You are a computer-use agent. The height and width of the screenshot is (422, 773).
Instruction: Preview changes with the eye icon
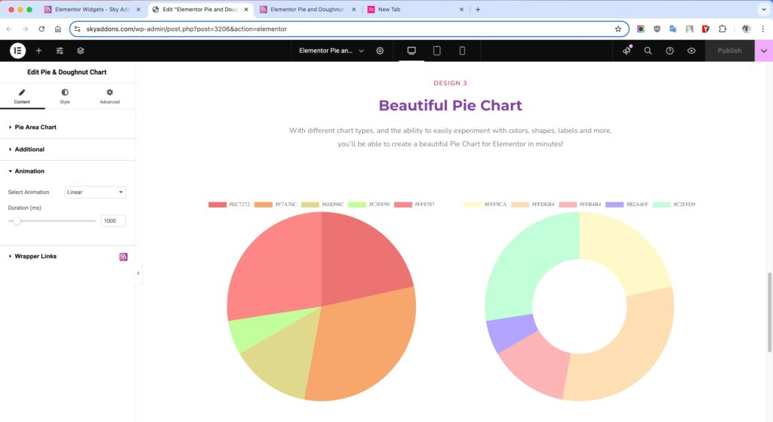pos(691,51)
